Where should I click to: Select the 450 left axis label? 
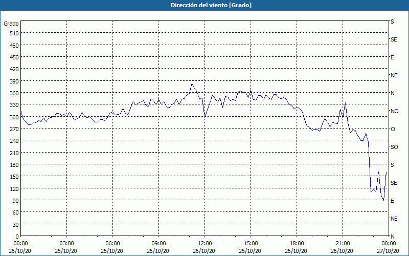click(14, 57)
